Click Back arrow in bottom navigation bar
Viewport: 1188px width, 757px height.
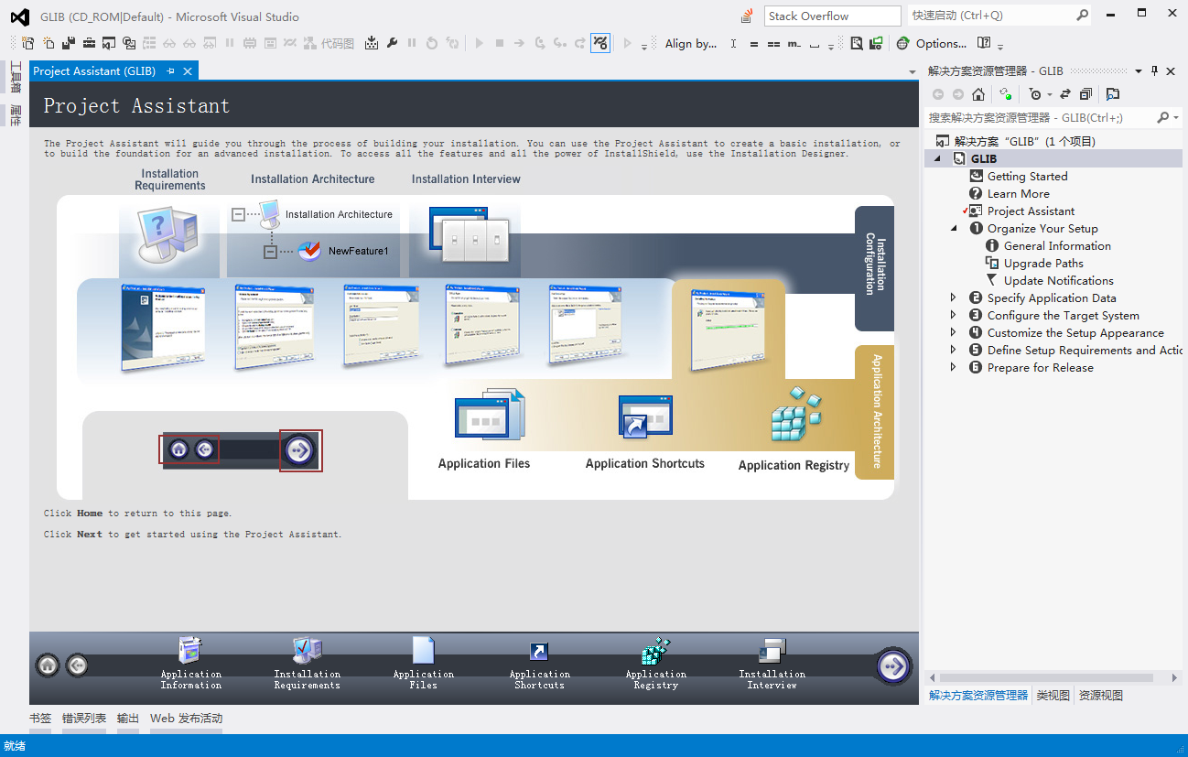coord(78,665)
